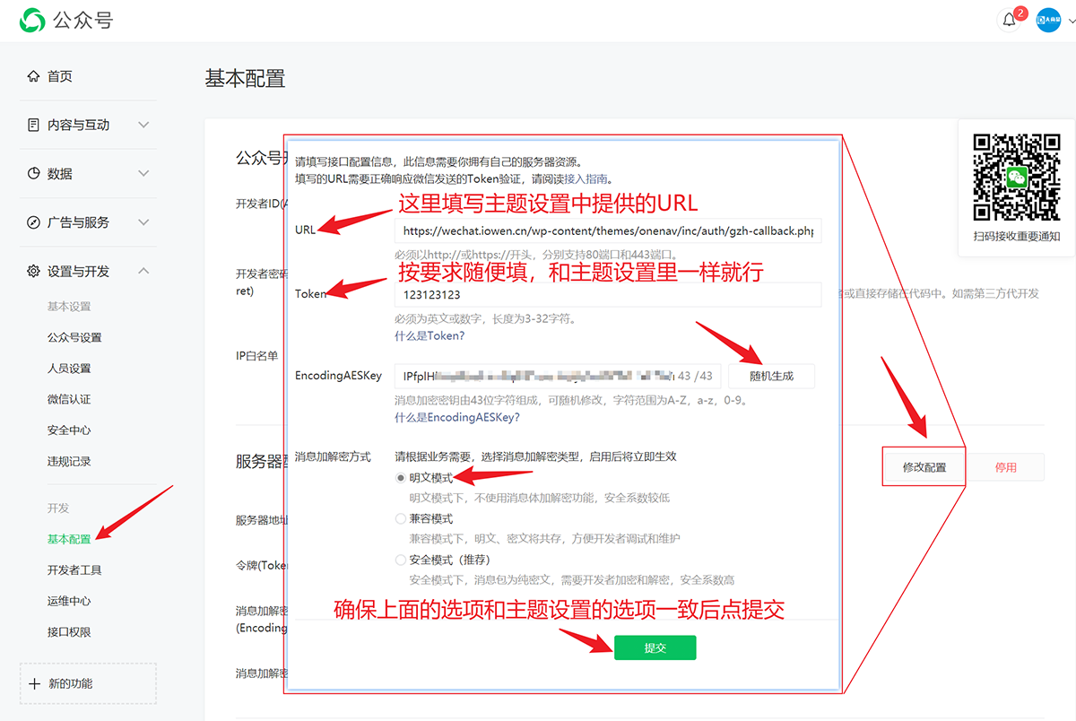Open 安全中心 in sidebar
Viewport: 1076px width, 721px height.
(69, 430)
